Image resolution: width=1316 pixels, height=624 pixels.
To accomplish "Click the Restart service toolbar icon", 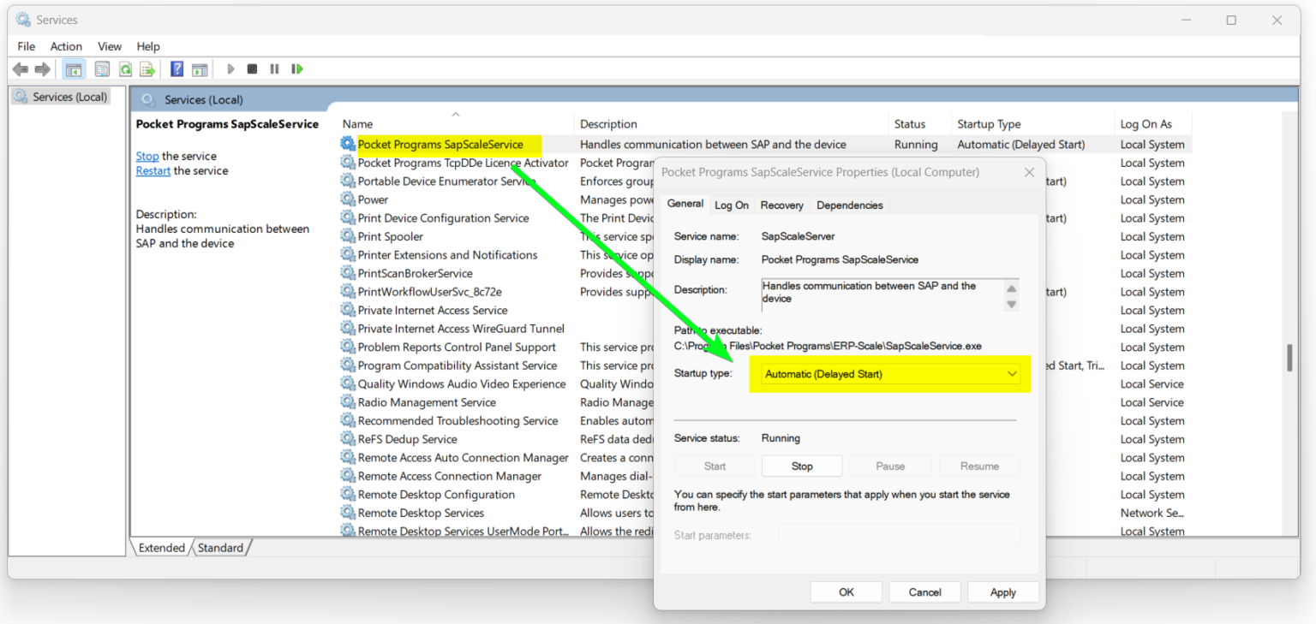I will pyautogui.click(x=297, y=68).
